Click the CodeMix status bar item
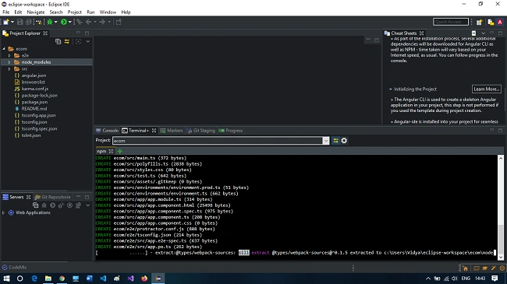This screenshot has height=284, width=507. 15,267
